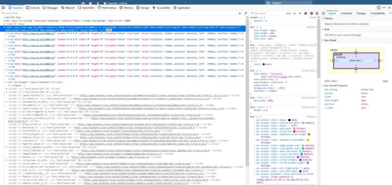392x185 pixels.
Task: Open the Network tab
Action: tap(68, 8)
